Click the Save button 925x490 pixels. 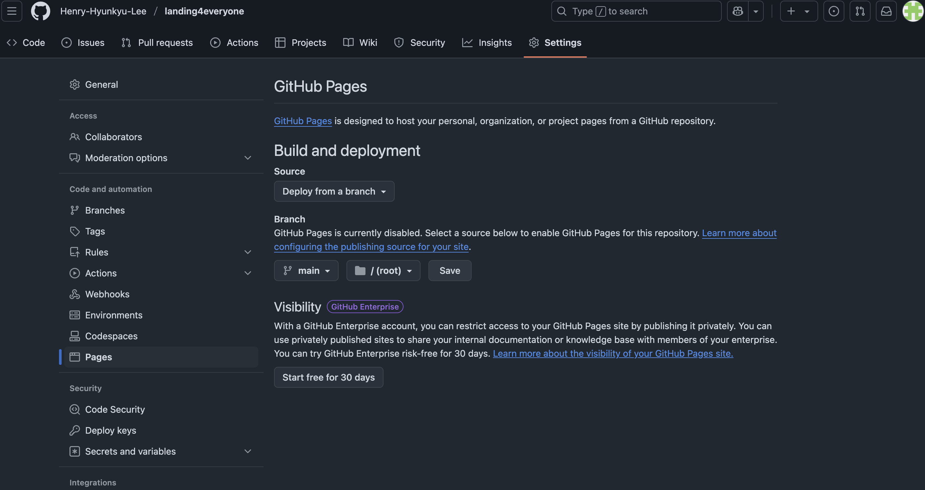450,271
